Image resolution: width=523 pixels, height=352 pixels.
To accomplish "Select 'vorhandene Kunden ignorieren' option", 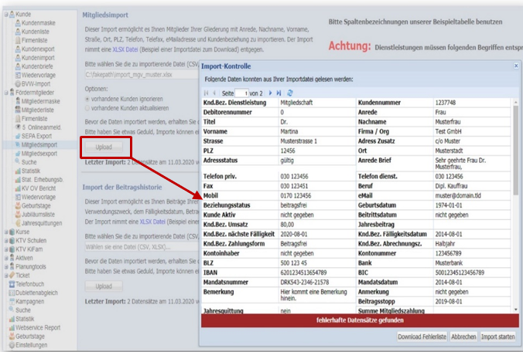I will (87, 99).
